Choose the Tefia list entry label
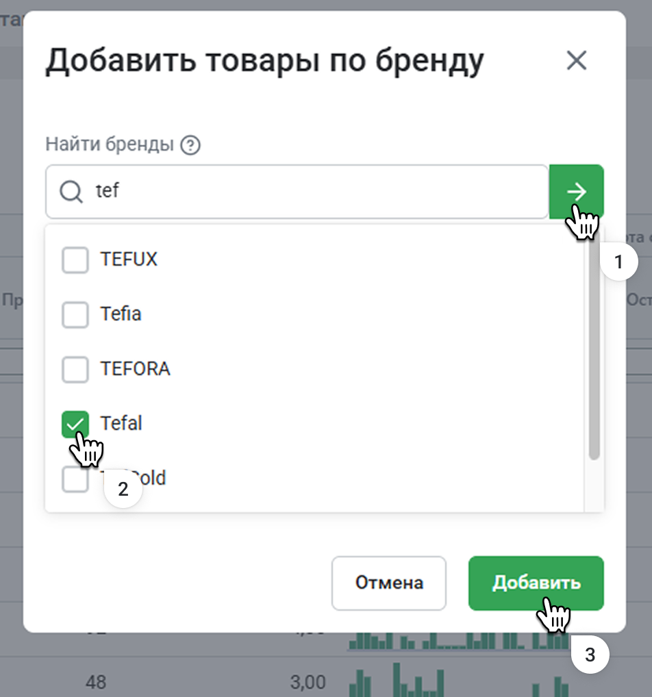Viewport: 652px width, 697px height. (121, 314)
